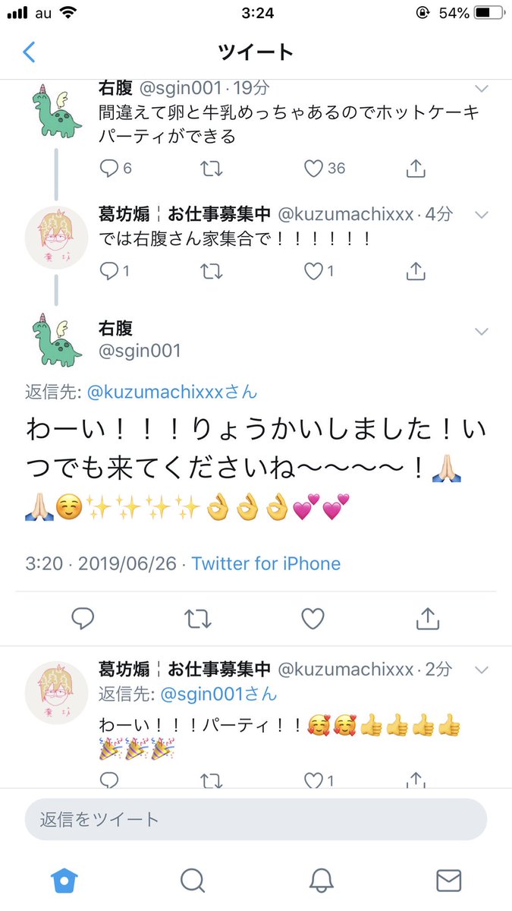Switch to the Search tab
512x911 pixels.
coord(193,880)
